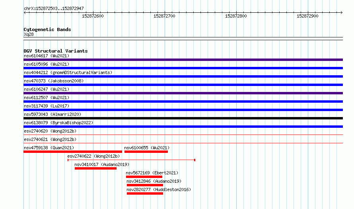Click the DGV Structural Variants track title
The width and height of the screenshot is (354, 209).
pyautogui.click(x=56, y=51)
